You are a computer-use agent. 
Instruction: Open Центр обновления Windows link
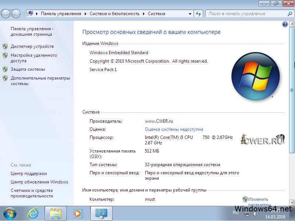[x=39, y=182]
